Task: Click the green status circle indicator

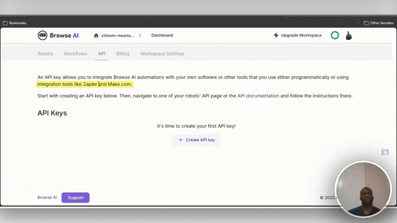Action: pos(335,35)
